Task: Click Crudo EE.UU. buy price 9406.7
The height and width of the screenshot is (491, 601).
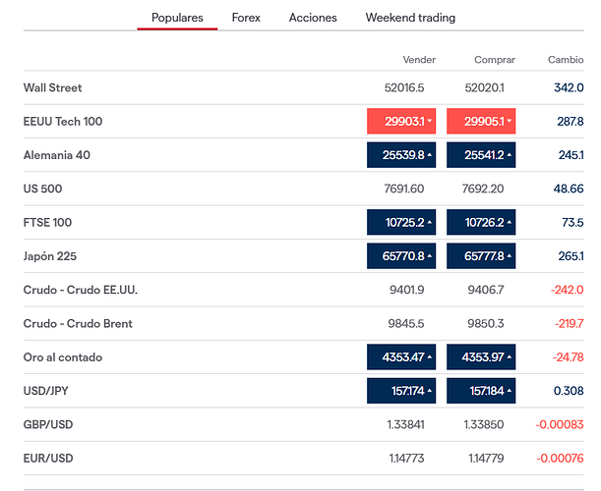Action: click(486, 290)
